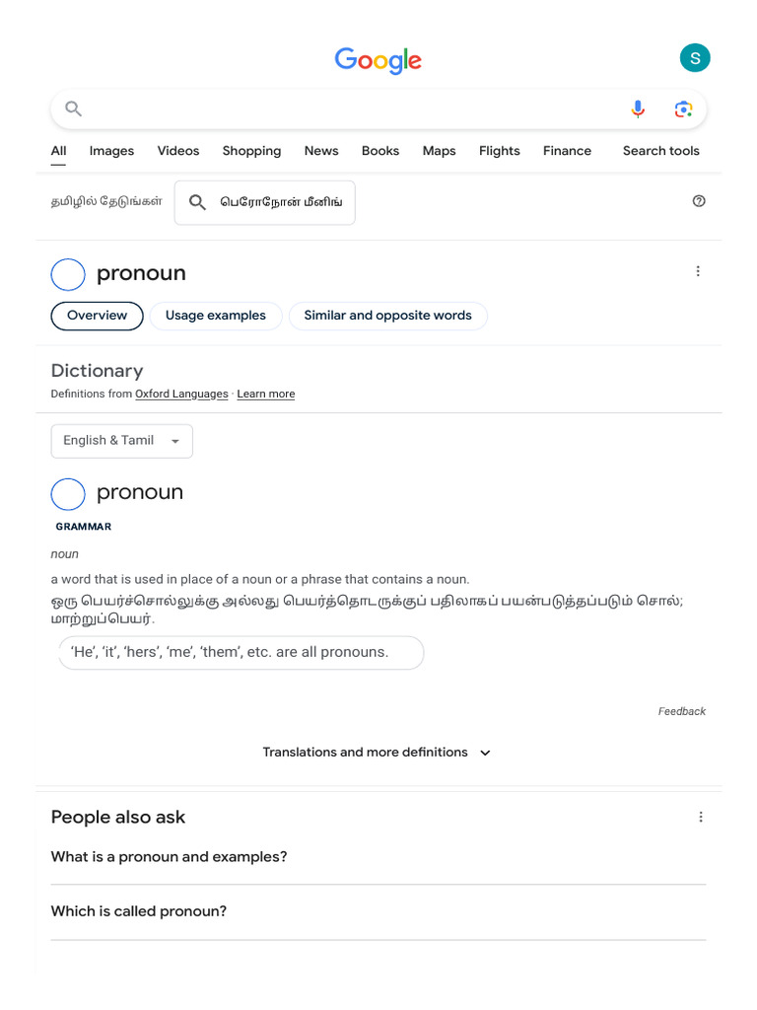This screenshot has width=757, height=1010.
Task: Click the Tamil search suggestion box
Action: [x=264, y=202]
